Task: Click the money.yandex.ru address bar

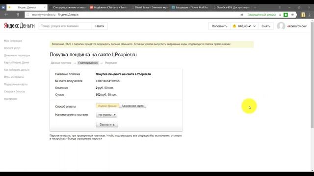Action: 132,15
